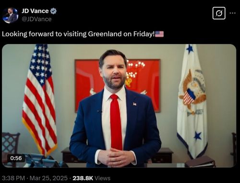Open the JD Vance display name
This screenshot has height=183, width=240.
(x=35, y=11)
